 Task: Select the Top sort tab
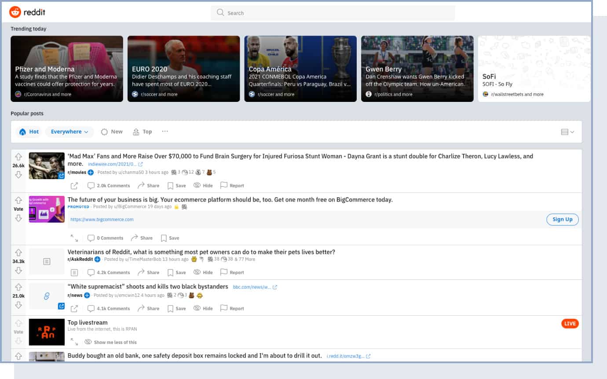(x=142, y=132)
